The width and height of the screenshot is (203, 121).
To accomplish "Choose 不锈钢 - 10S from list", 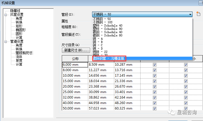I will pos(142,22).
